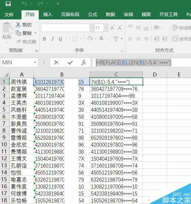This screenshot has height=204, width=191.
Task: Click the Cut (剪切) scissors button
Action: coord(24,25)
